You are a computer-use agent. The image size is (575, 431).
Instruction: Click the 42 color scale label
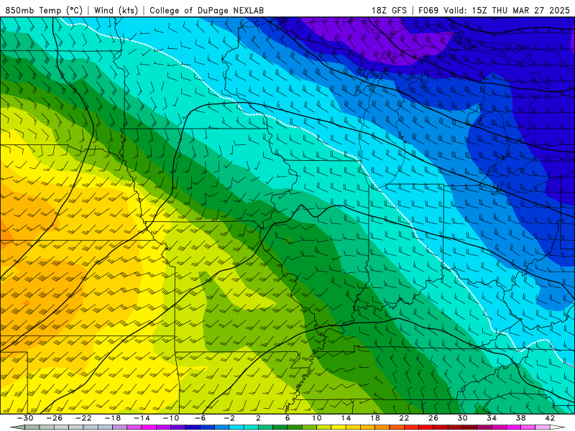coord(550,418)
